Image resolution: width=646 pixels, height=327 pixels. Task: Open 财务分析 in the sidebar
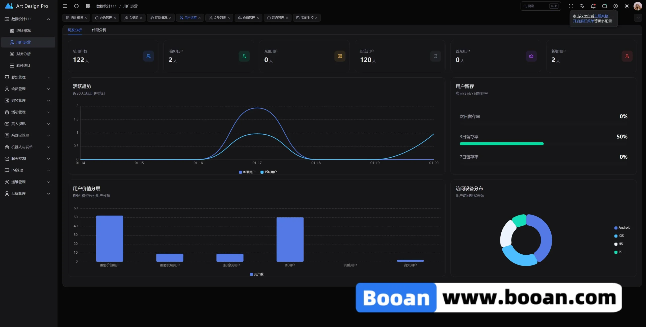(28, 54)
